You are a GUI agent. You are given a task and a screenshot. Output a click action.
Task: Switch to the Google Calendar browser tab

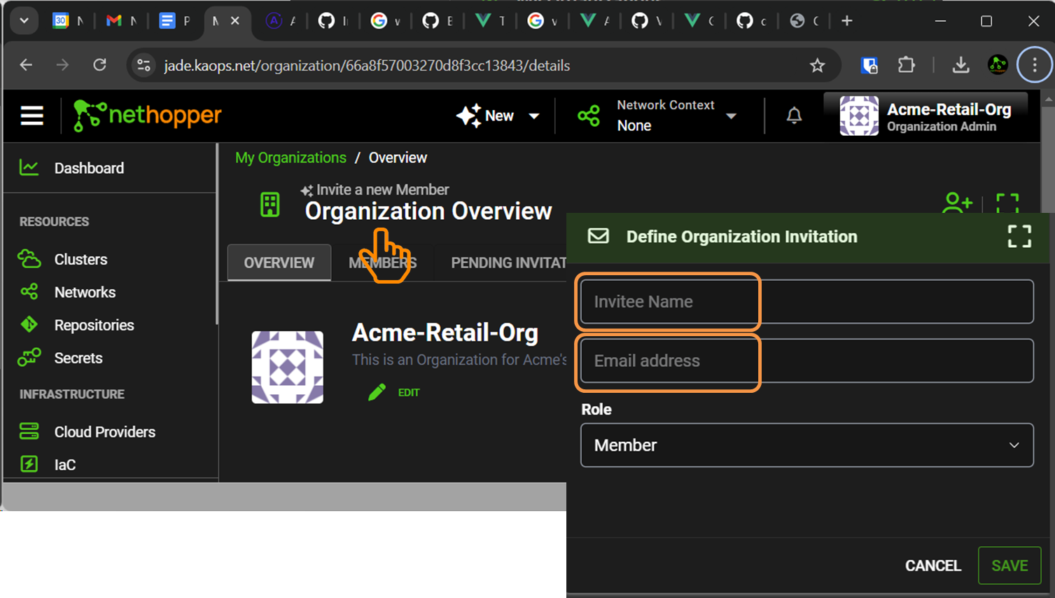pos(68,21)
